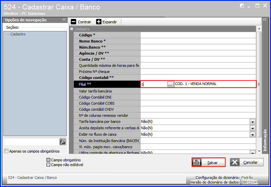
Task: Click the Código contábil CHDV field
Action: (198, 109)
